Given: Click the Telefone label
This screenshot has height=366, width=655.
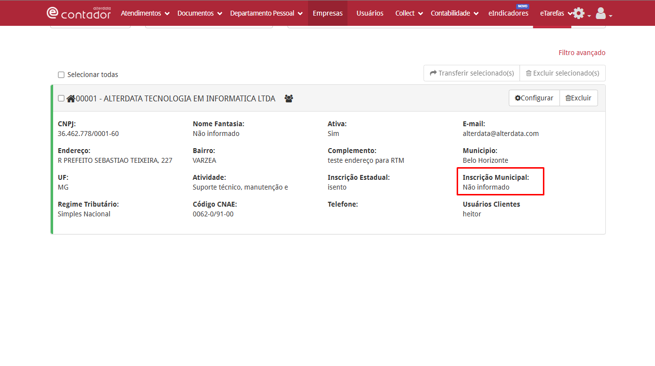Looking at the screenshot, I should [343, 204].
